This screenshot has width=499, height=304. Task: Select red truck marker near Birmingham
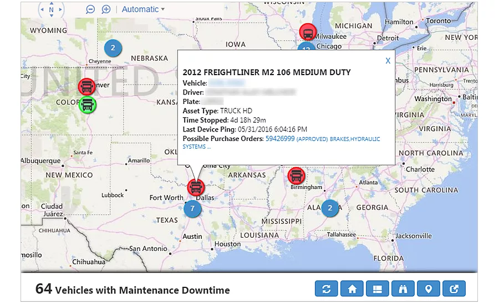coord(296,175)
